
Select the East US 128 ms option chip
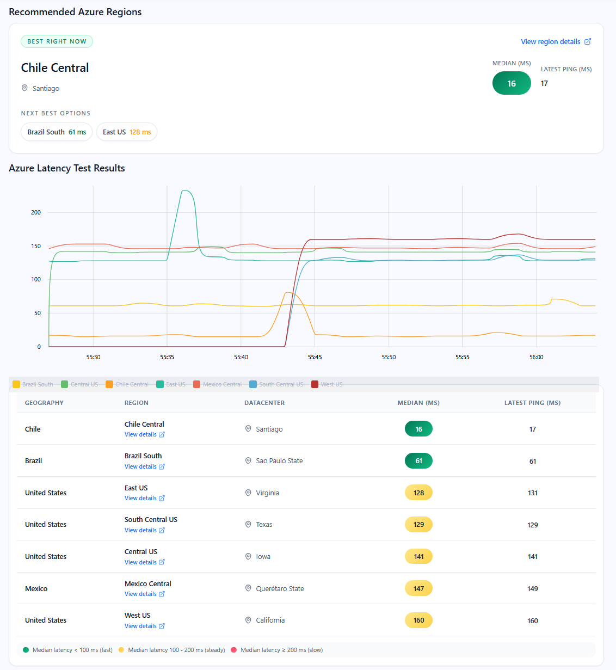pos(126,132)
